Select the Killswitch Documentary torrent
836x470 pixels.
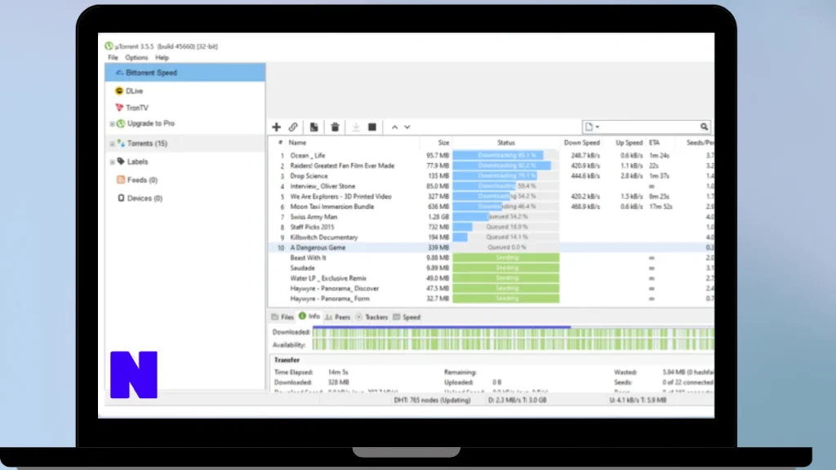pos(323,237)
